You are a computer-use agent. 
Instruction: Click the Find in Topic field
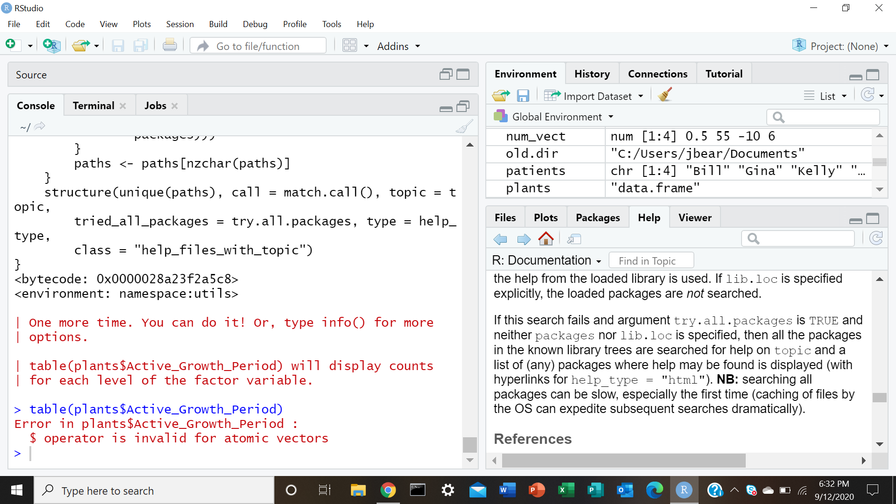pos(651,260)
